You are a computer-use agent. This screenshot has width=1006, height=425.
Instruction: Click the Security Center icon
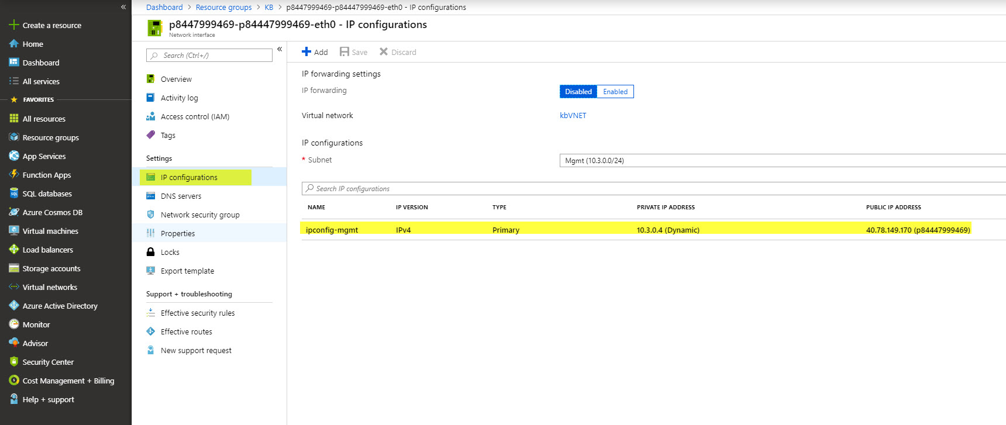[x=14, y=362]
